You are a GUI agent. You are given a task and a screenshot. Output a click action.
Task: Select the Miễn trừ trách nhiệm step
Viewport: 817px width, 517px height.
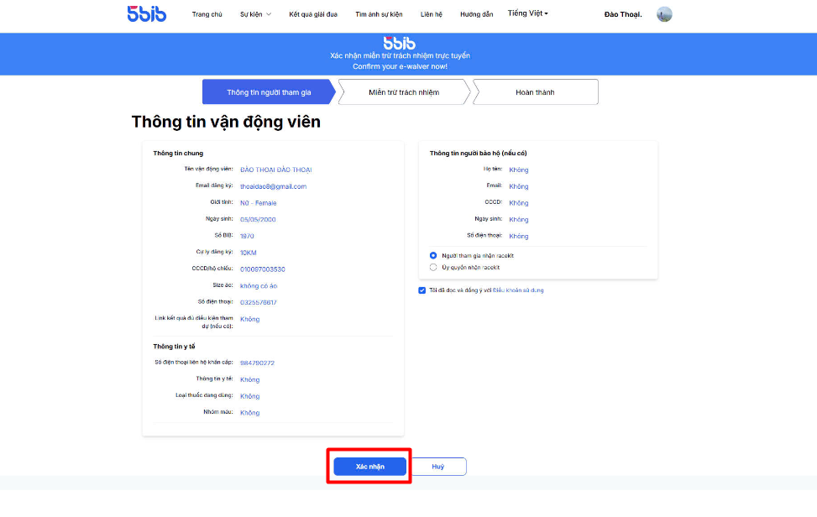click(x=404, y=92)
